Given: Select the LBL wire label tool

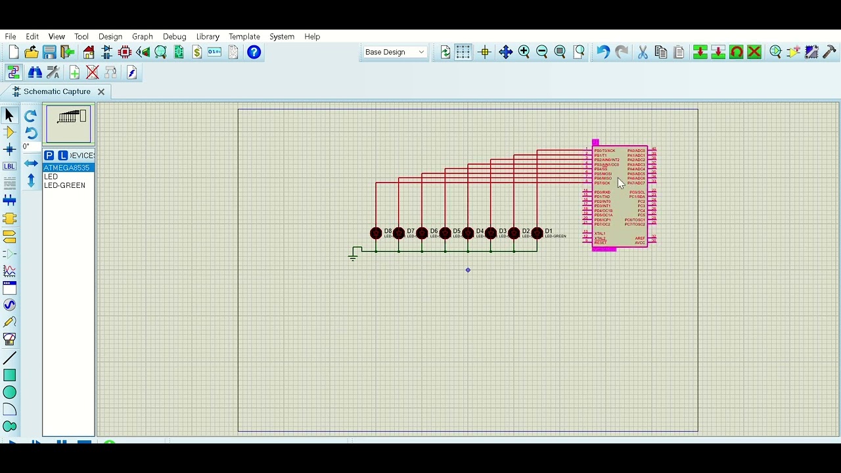Looking at the screenshot, I should (x=9, y=167).
